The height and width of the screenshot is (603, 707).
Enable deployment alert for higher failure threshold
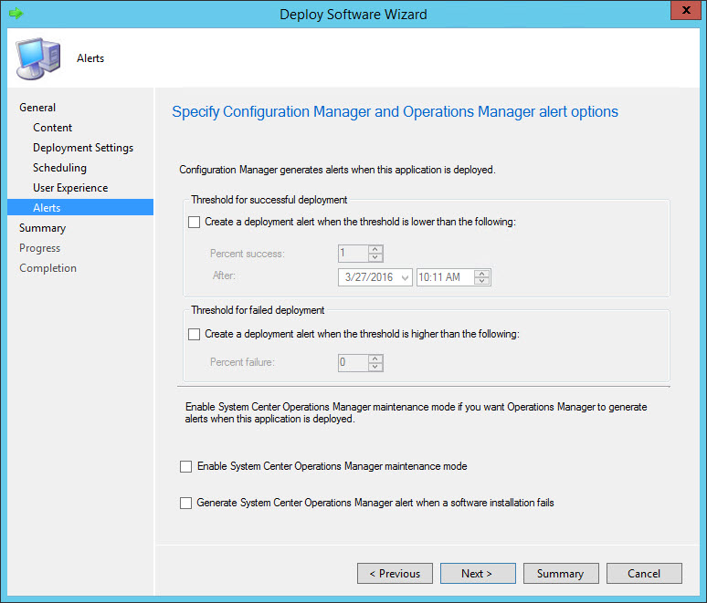(x=194, y=334)
